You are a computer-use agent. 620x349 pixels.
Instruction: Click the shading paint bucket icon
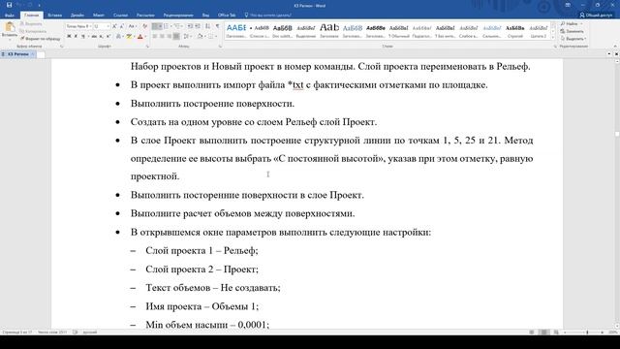[201, 37]
